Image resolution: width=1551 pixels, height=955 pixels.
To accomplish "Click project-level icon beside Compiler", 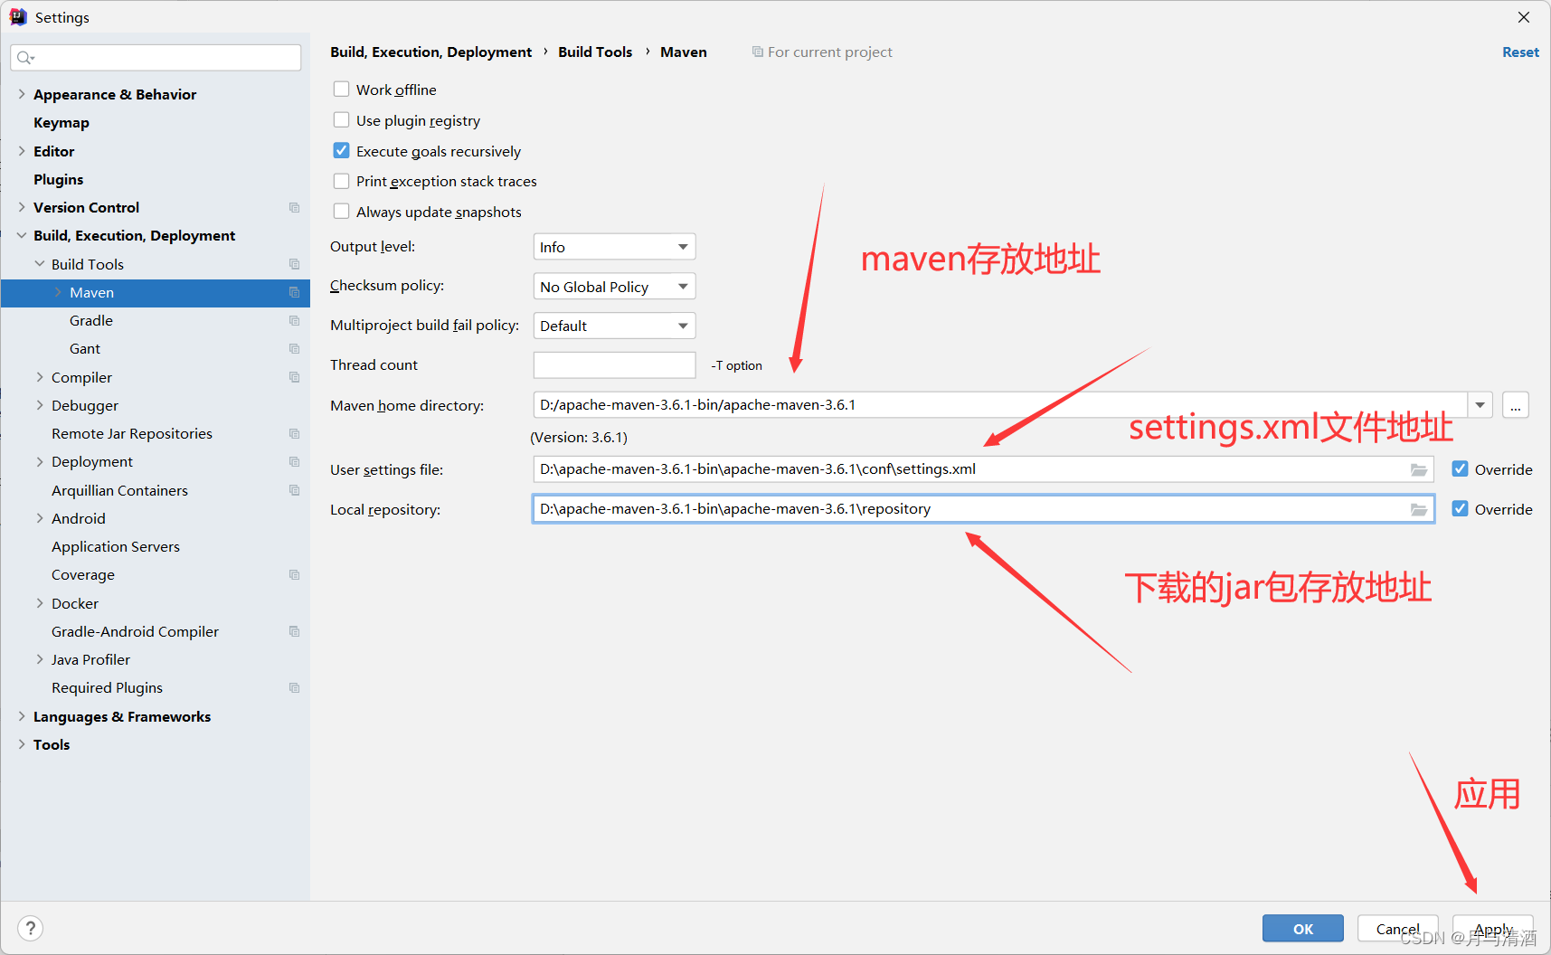I will (x=294, y=377).
